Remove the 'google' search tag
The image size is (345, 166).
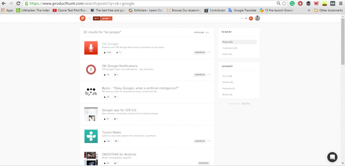(110, 18)
